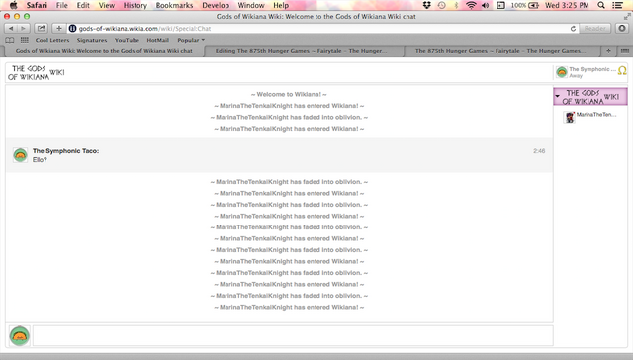Open the History menu
633x360 pixels.
click(136, 5)
